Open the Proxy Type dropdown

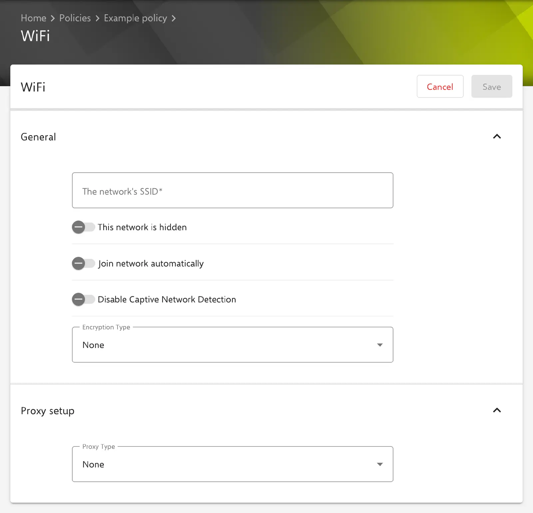pos(233,464)
